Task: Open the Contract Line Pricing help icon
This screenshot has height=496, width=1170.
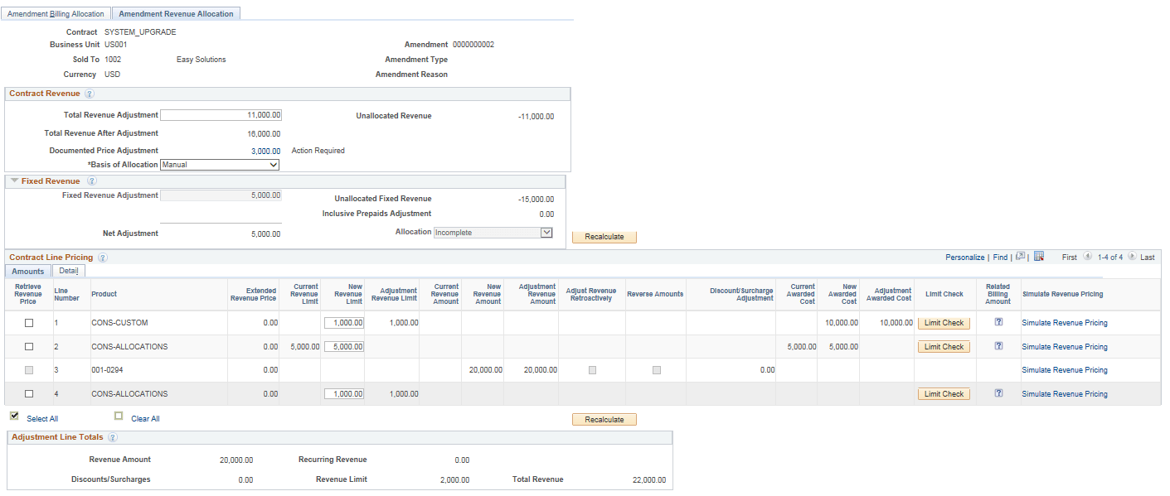Action: 102,258
